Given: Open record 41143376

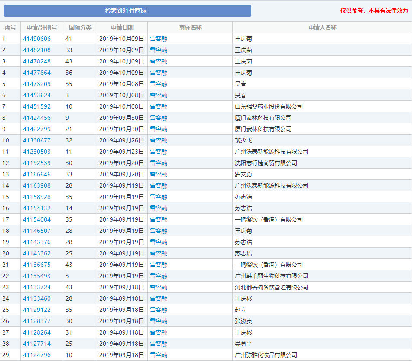Looking at the screenshot, I should [37, 242].
